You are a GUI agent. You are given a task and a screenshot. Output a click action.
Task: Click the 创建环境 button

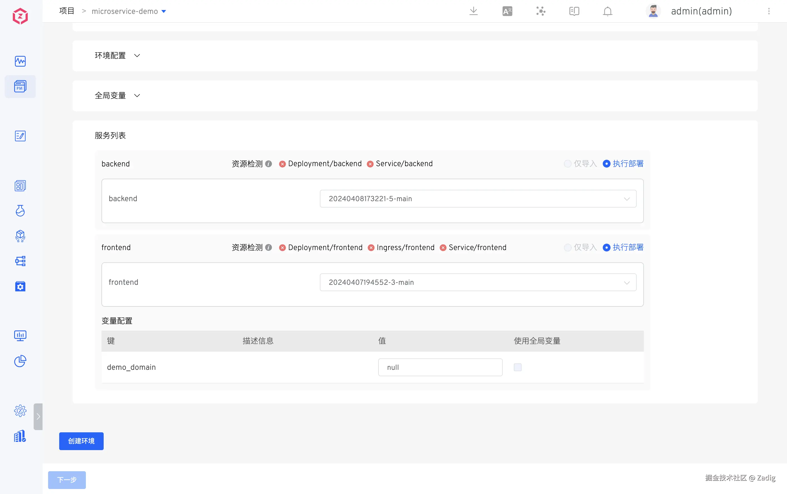click(81, 441)
